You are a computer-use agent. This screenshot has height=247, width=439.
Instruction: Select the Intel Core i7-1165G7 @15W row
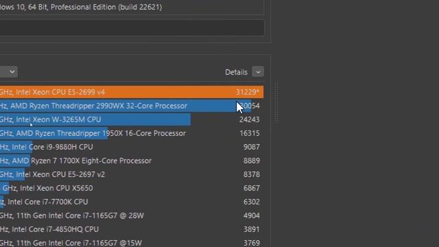point(132,242)
